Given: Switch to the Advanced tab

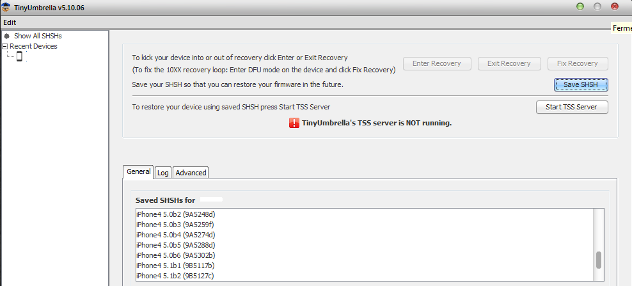Looking at the screenshot, I should tap(191, 173).
